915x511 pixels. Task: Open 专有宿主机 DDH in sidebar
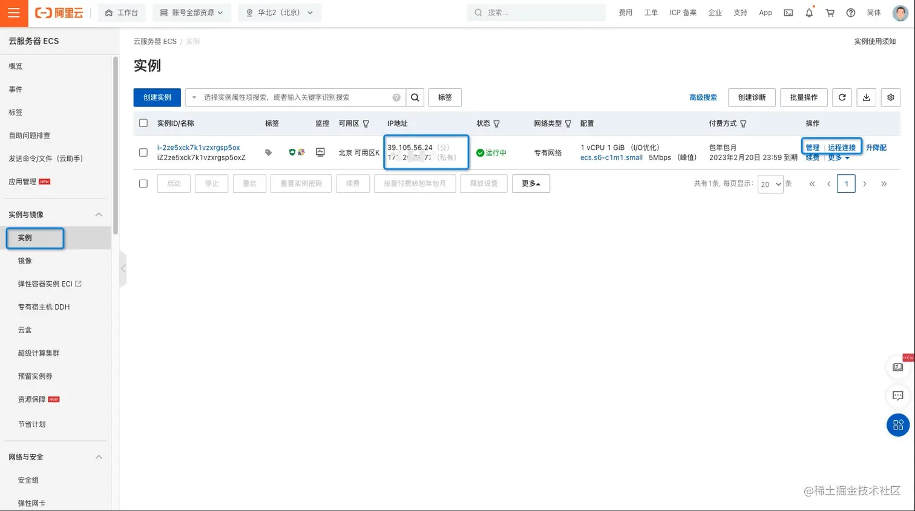pos(44,307)
